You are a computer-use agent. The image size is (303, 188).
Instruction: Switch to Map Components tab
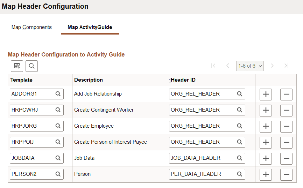(31, 27)
